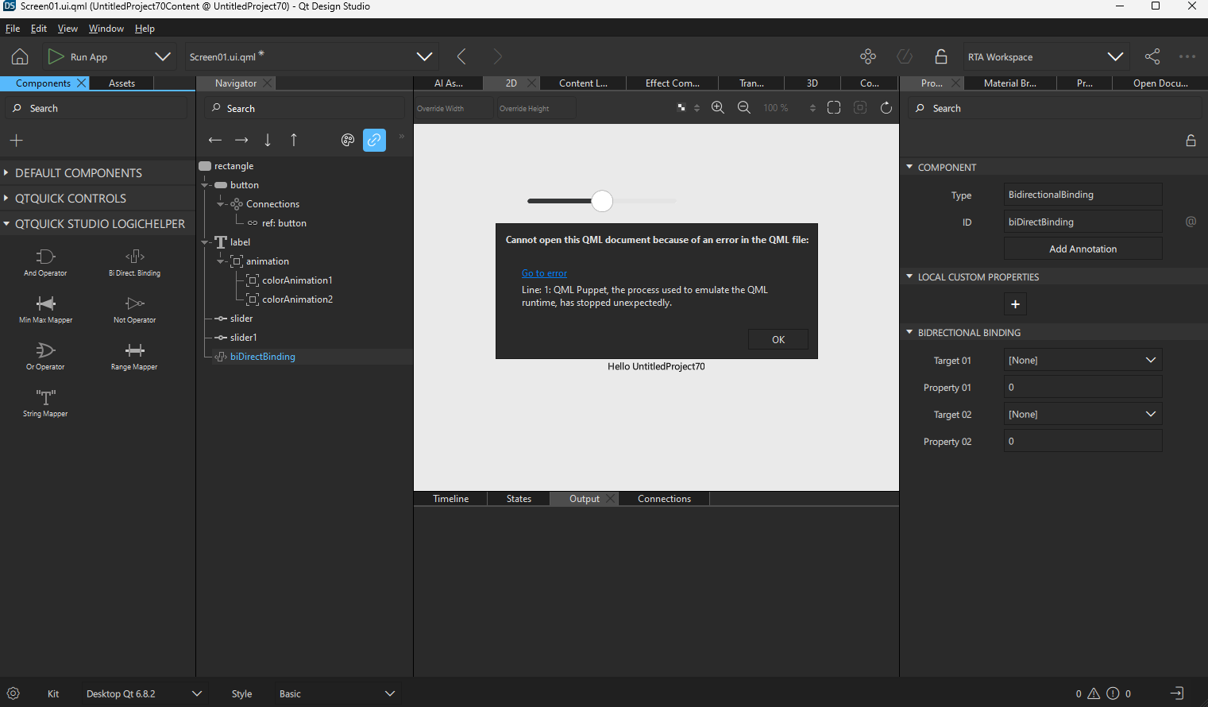Click the zoom in magnifier icon
The height and width of the screenshot is (707, 1208).
718,108
